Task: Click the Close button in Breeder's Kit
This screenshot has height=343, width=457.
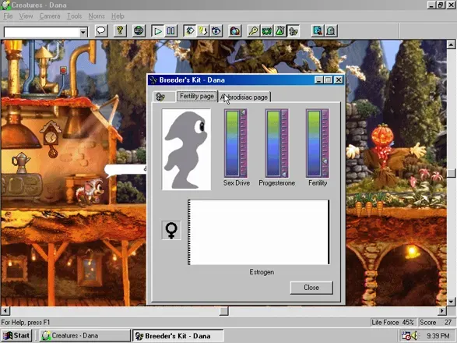Action: point(311,288)
